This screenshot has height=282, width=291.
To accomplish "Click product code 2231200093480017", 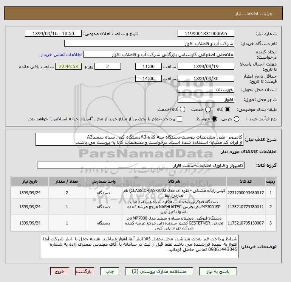I will (246, 193).
